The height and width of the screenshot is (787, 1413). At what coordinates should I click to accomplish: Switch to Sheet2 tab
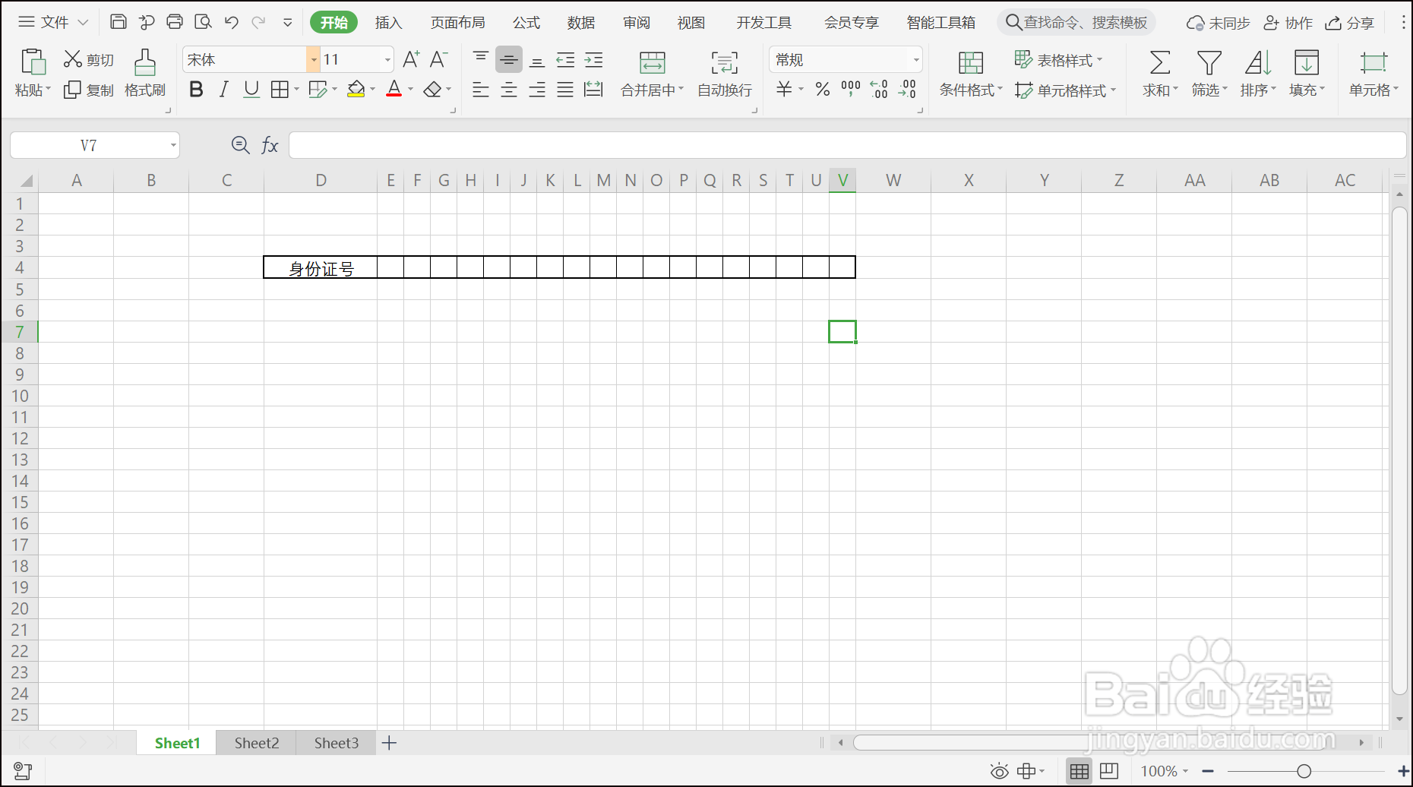point(256,743)
